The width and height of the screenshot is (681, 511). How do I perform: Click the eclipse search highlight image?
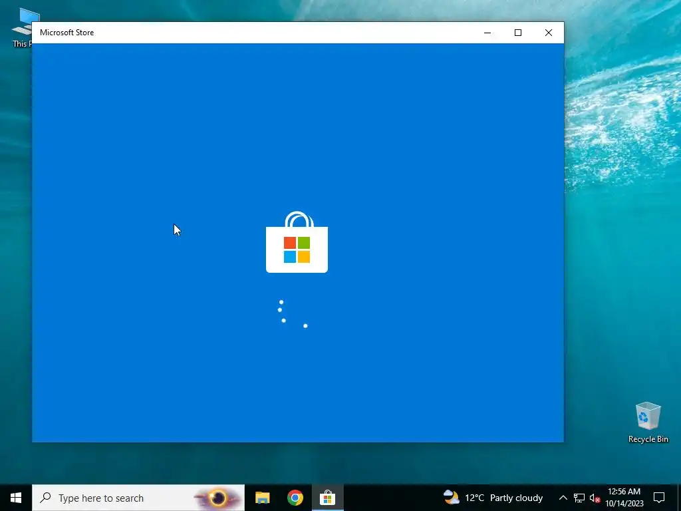click(x=218, y=498)
